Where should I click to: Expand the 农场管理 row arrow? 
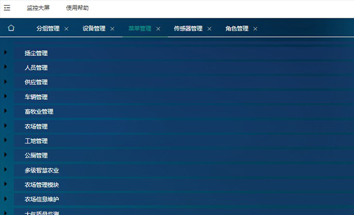(6, 126)
